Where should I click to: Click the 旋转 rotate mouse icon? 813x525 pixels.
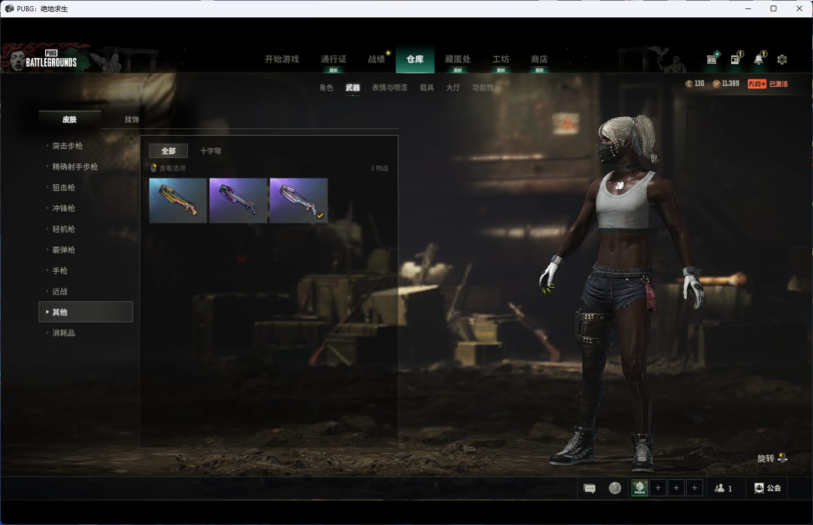(x=783, y=458)
